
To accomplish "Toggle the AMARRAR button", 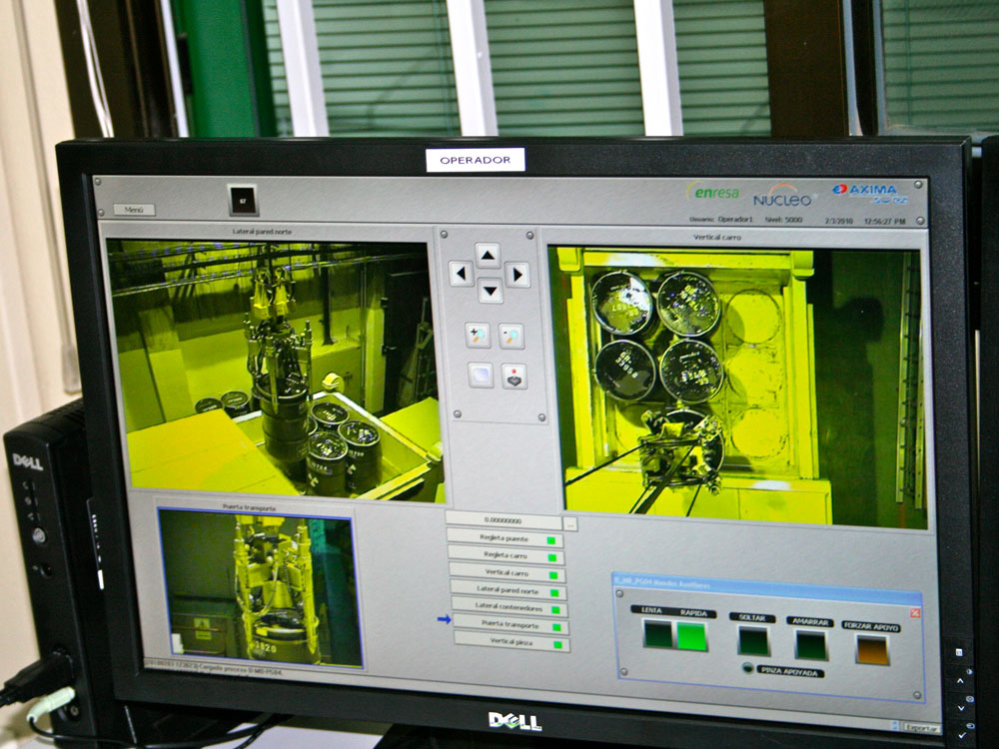I will point(810,644).
